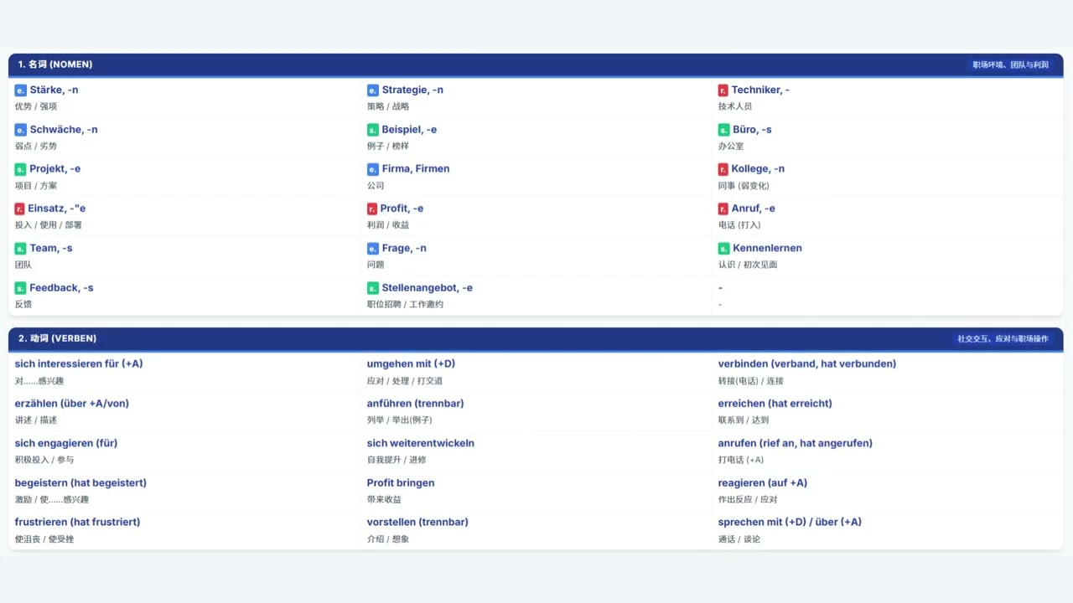The image size is (1073, 603).
Task: Click the phrase Profit bringen
Action: coord(401,483)
